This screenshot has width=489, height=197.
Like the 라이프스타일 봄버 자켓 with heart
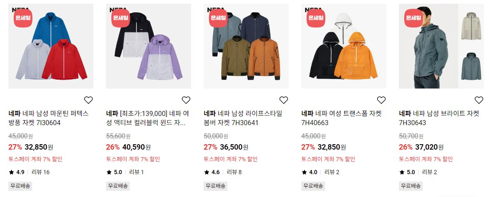(x=284, y=100)
